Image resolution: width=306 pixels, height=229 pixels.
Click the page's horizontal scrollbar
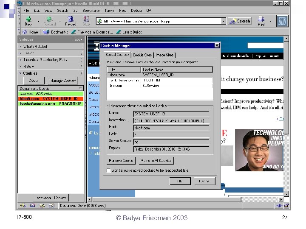pyautogui.click(x=167, y=199)
